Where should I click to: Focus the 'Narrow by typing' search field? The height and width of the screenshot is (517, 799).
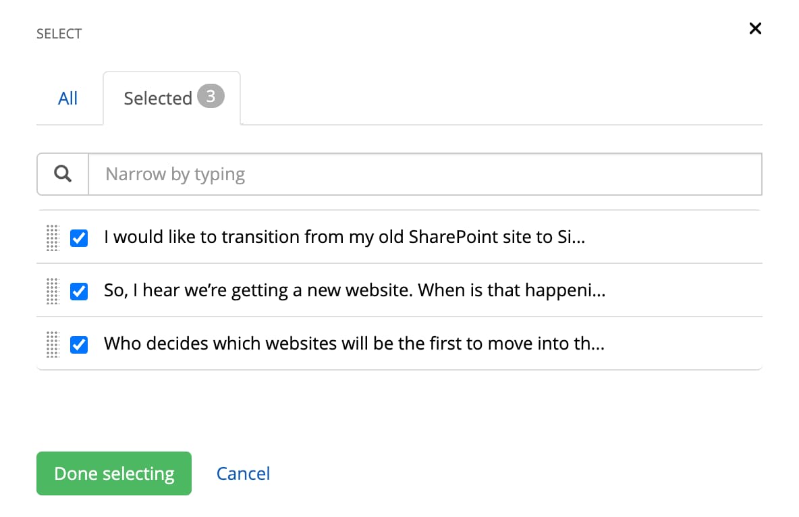425,174
